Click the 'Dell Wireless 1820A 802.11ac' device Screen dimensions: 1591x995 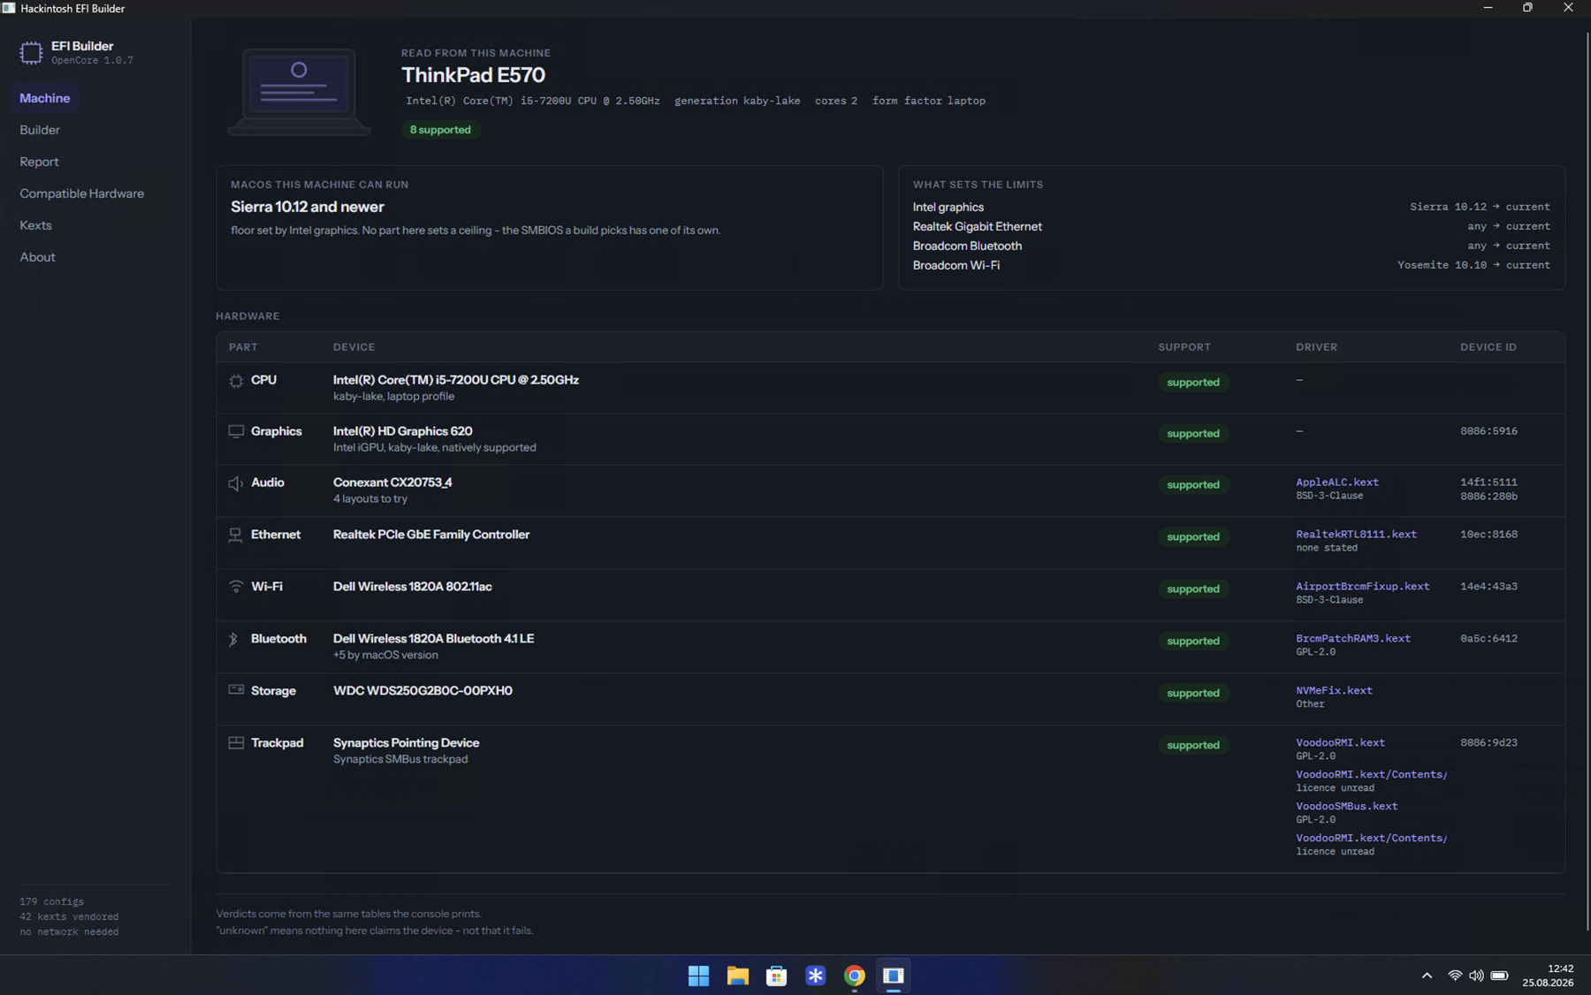click(x=413, y=587)
